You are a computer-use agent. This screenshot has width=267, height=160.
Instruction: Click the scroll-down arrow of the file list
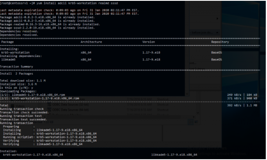tap(198, 113)
